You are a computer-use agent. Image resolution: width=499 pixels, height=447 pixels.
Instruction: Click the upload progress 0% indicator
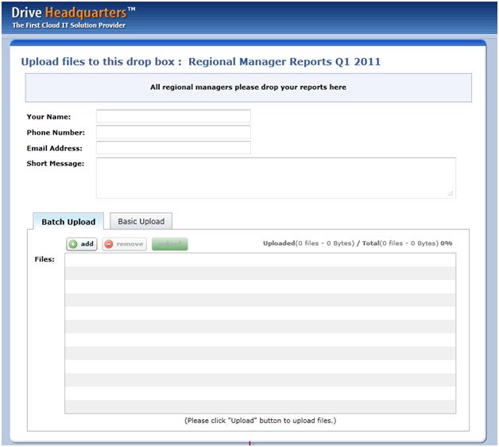[x=447, y=243]
